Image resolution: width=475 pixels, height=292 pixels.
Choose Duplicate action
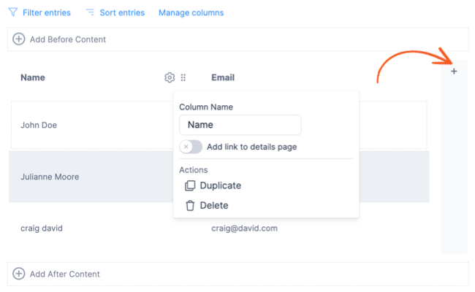click(221, 185)
